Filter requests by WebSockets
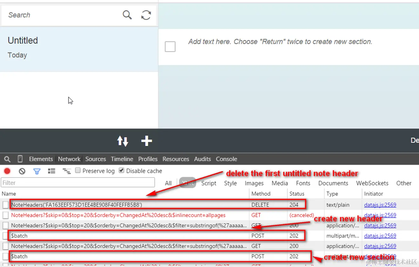The image size is (419, 267). pos(372,183)
